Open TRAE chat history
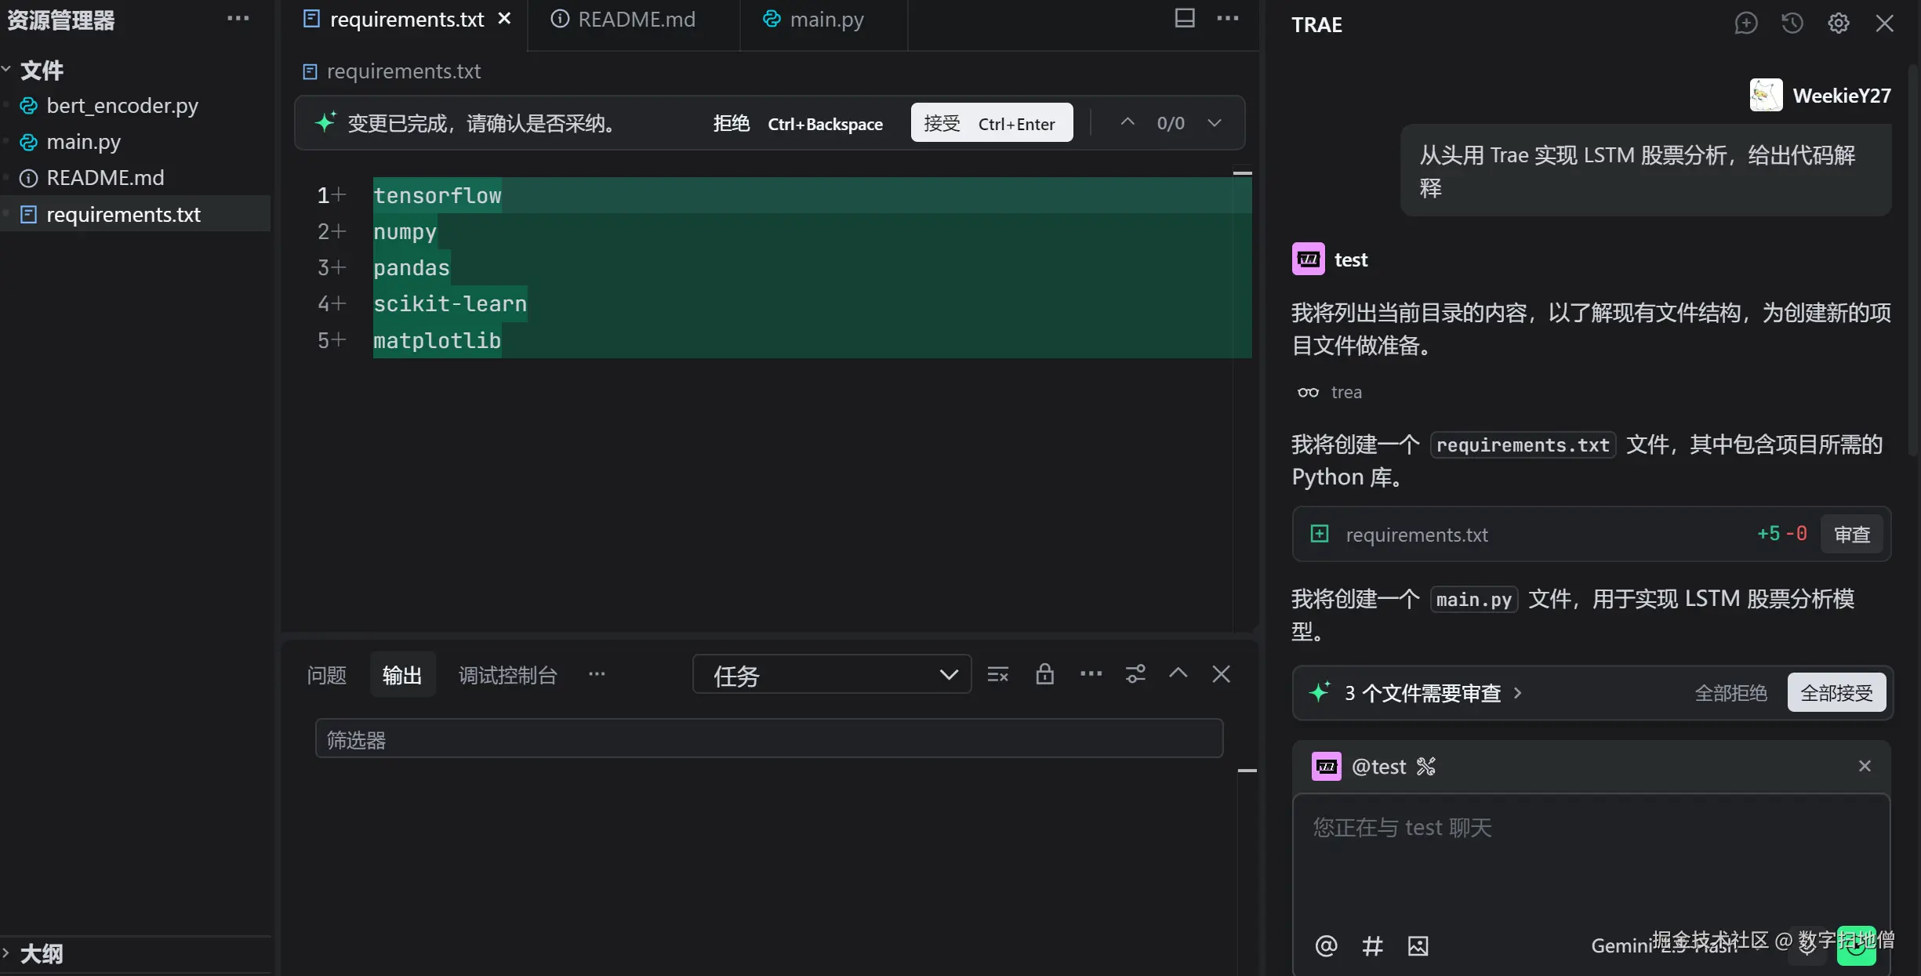Image resolution: width=1921 pixels, height=976 pixels. (1792, 24)
